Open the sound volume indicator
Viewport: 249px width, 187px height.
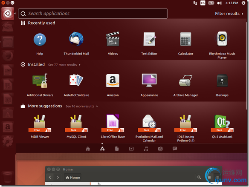(x=219, y=3)
